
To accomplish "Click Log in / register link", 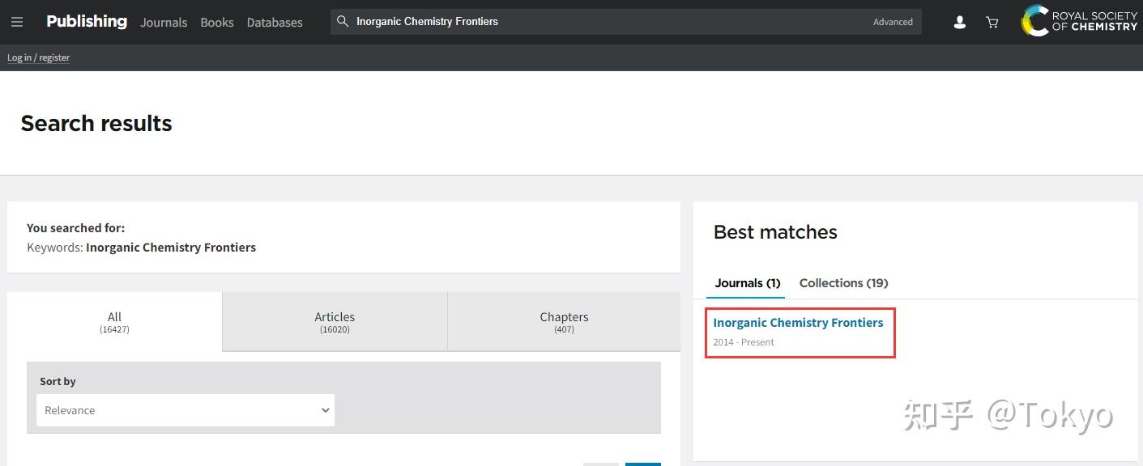I will click(39, 57).
